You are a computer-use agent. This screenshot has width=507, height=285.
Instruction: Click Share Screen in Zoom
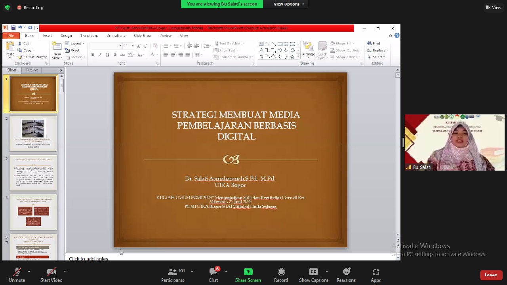point(248,275)
